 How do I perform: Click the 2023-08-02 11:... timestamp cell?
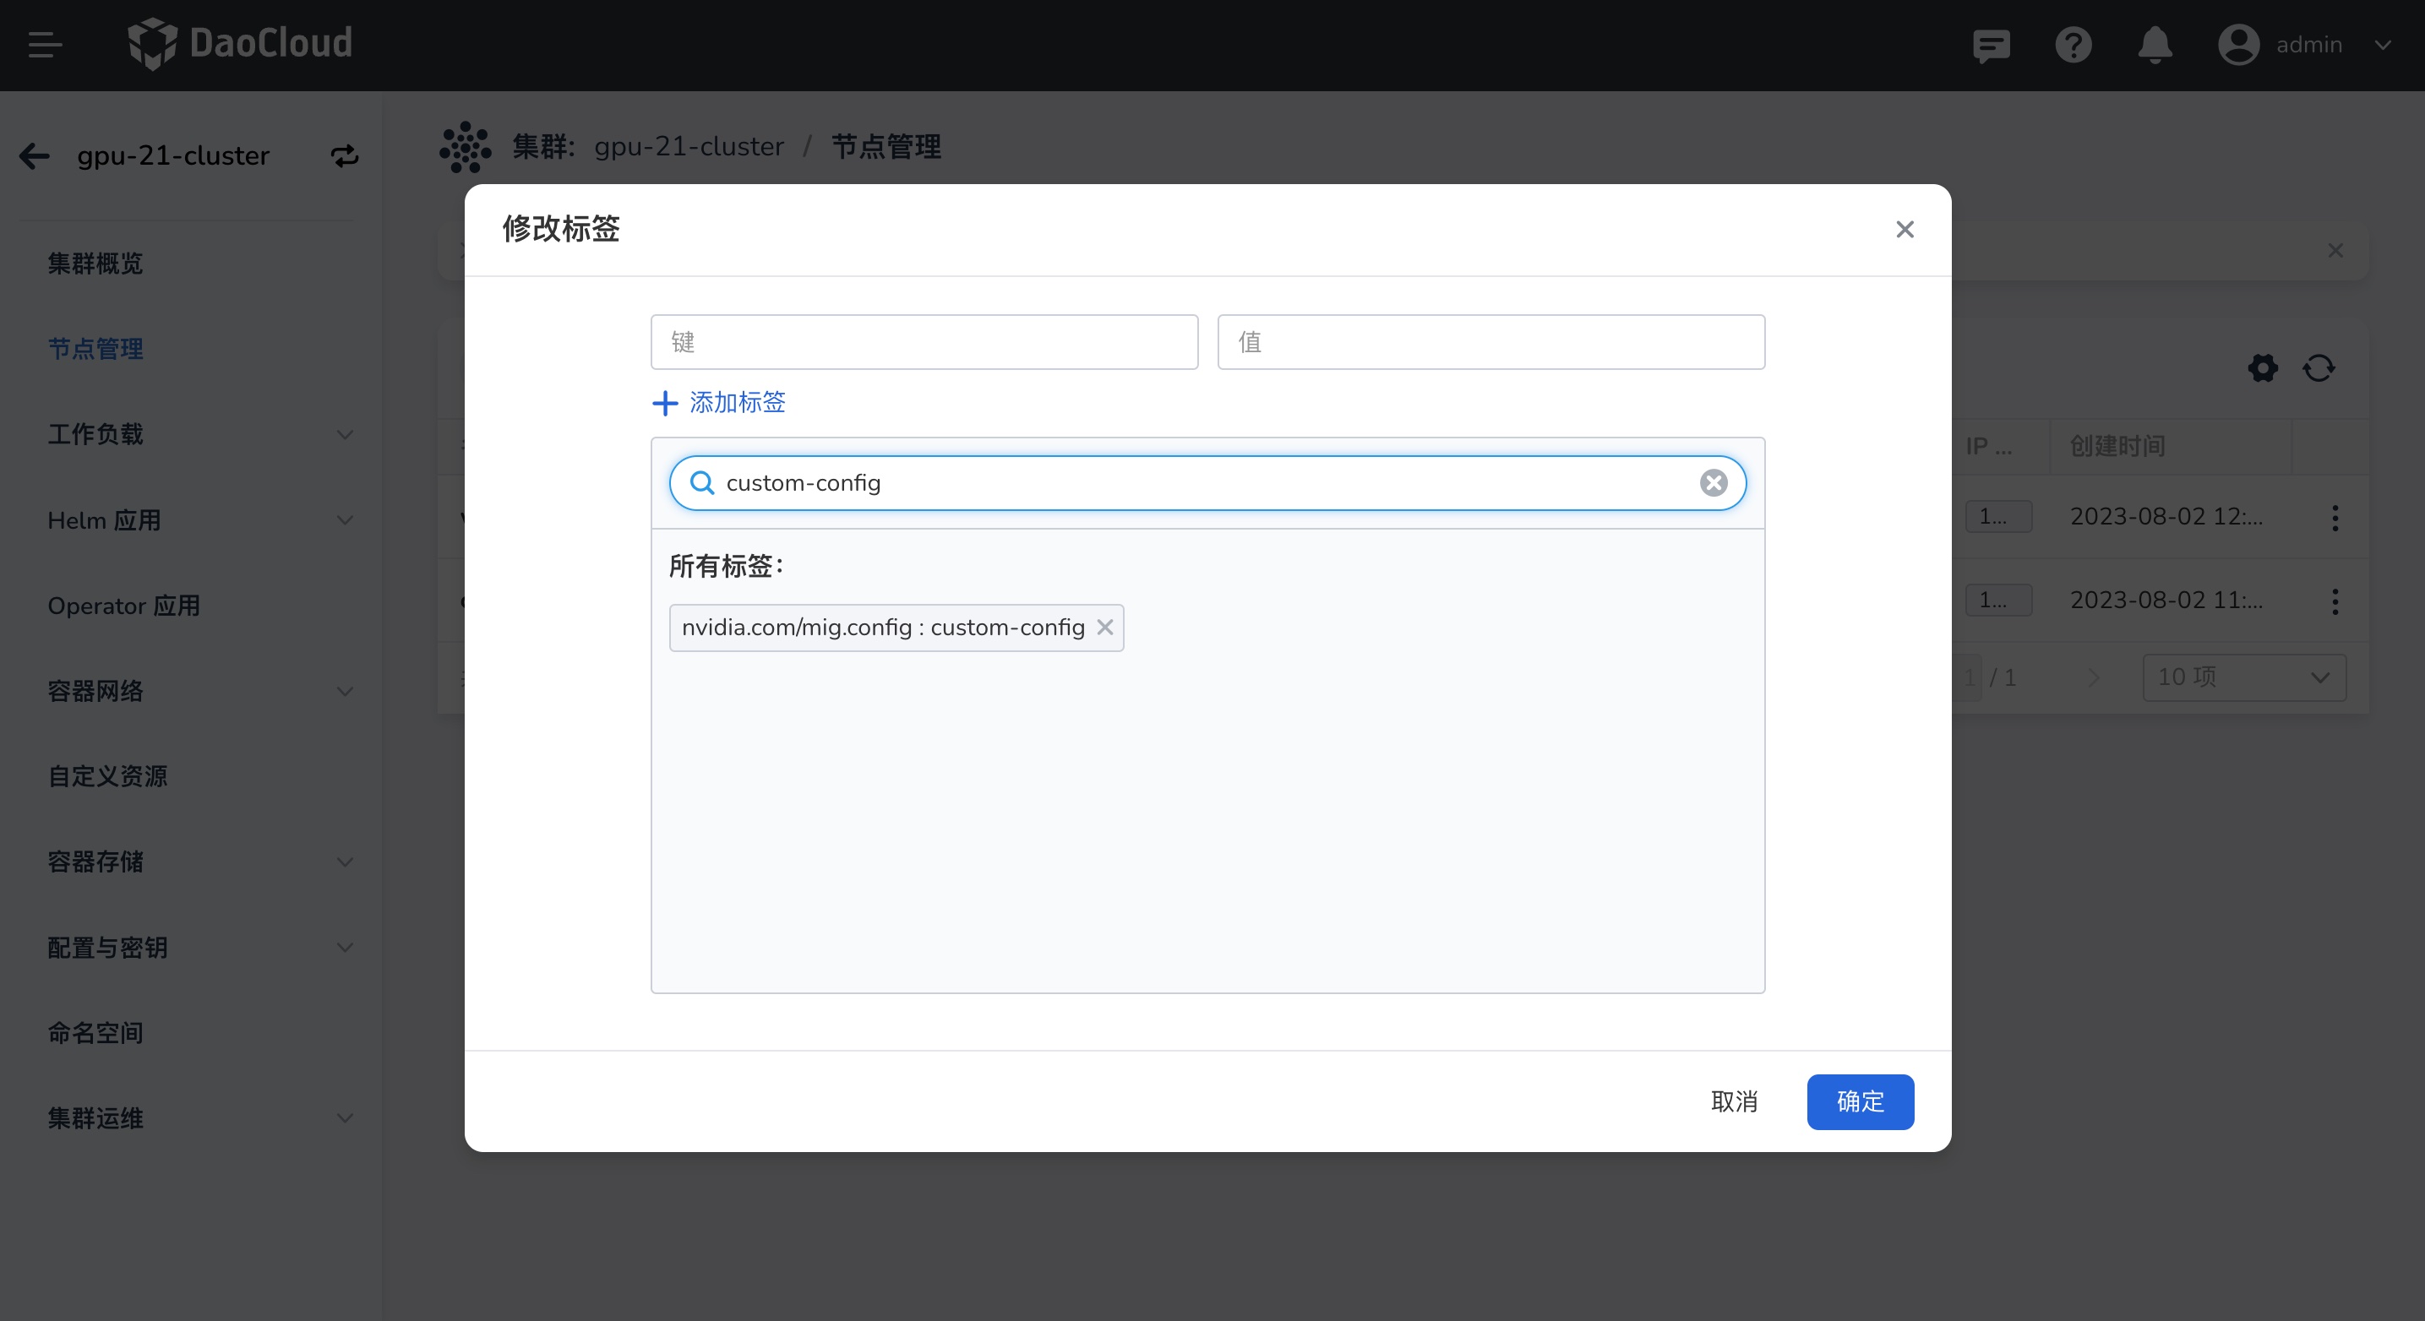[x=2166, y=601]
